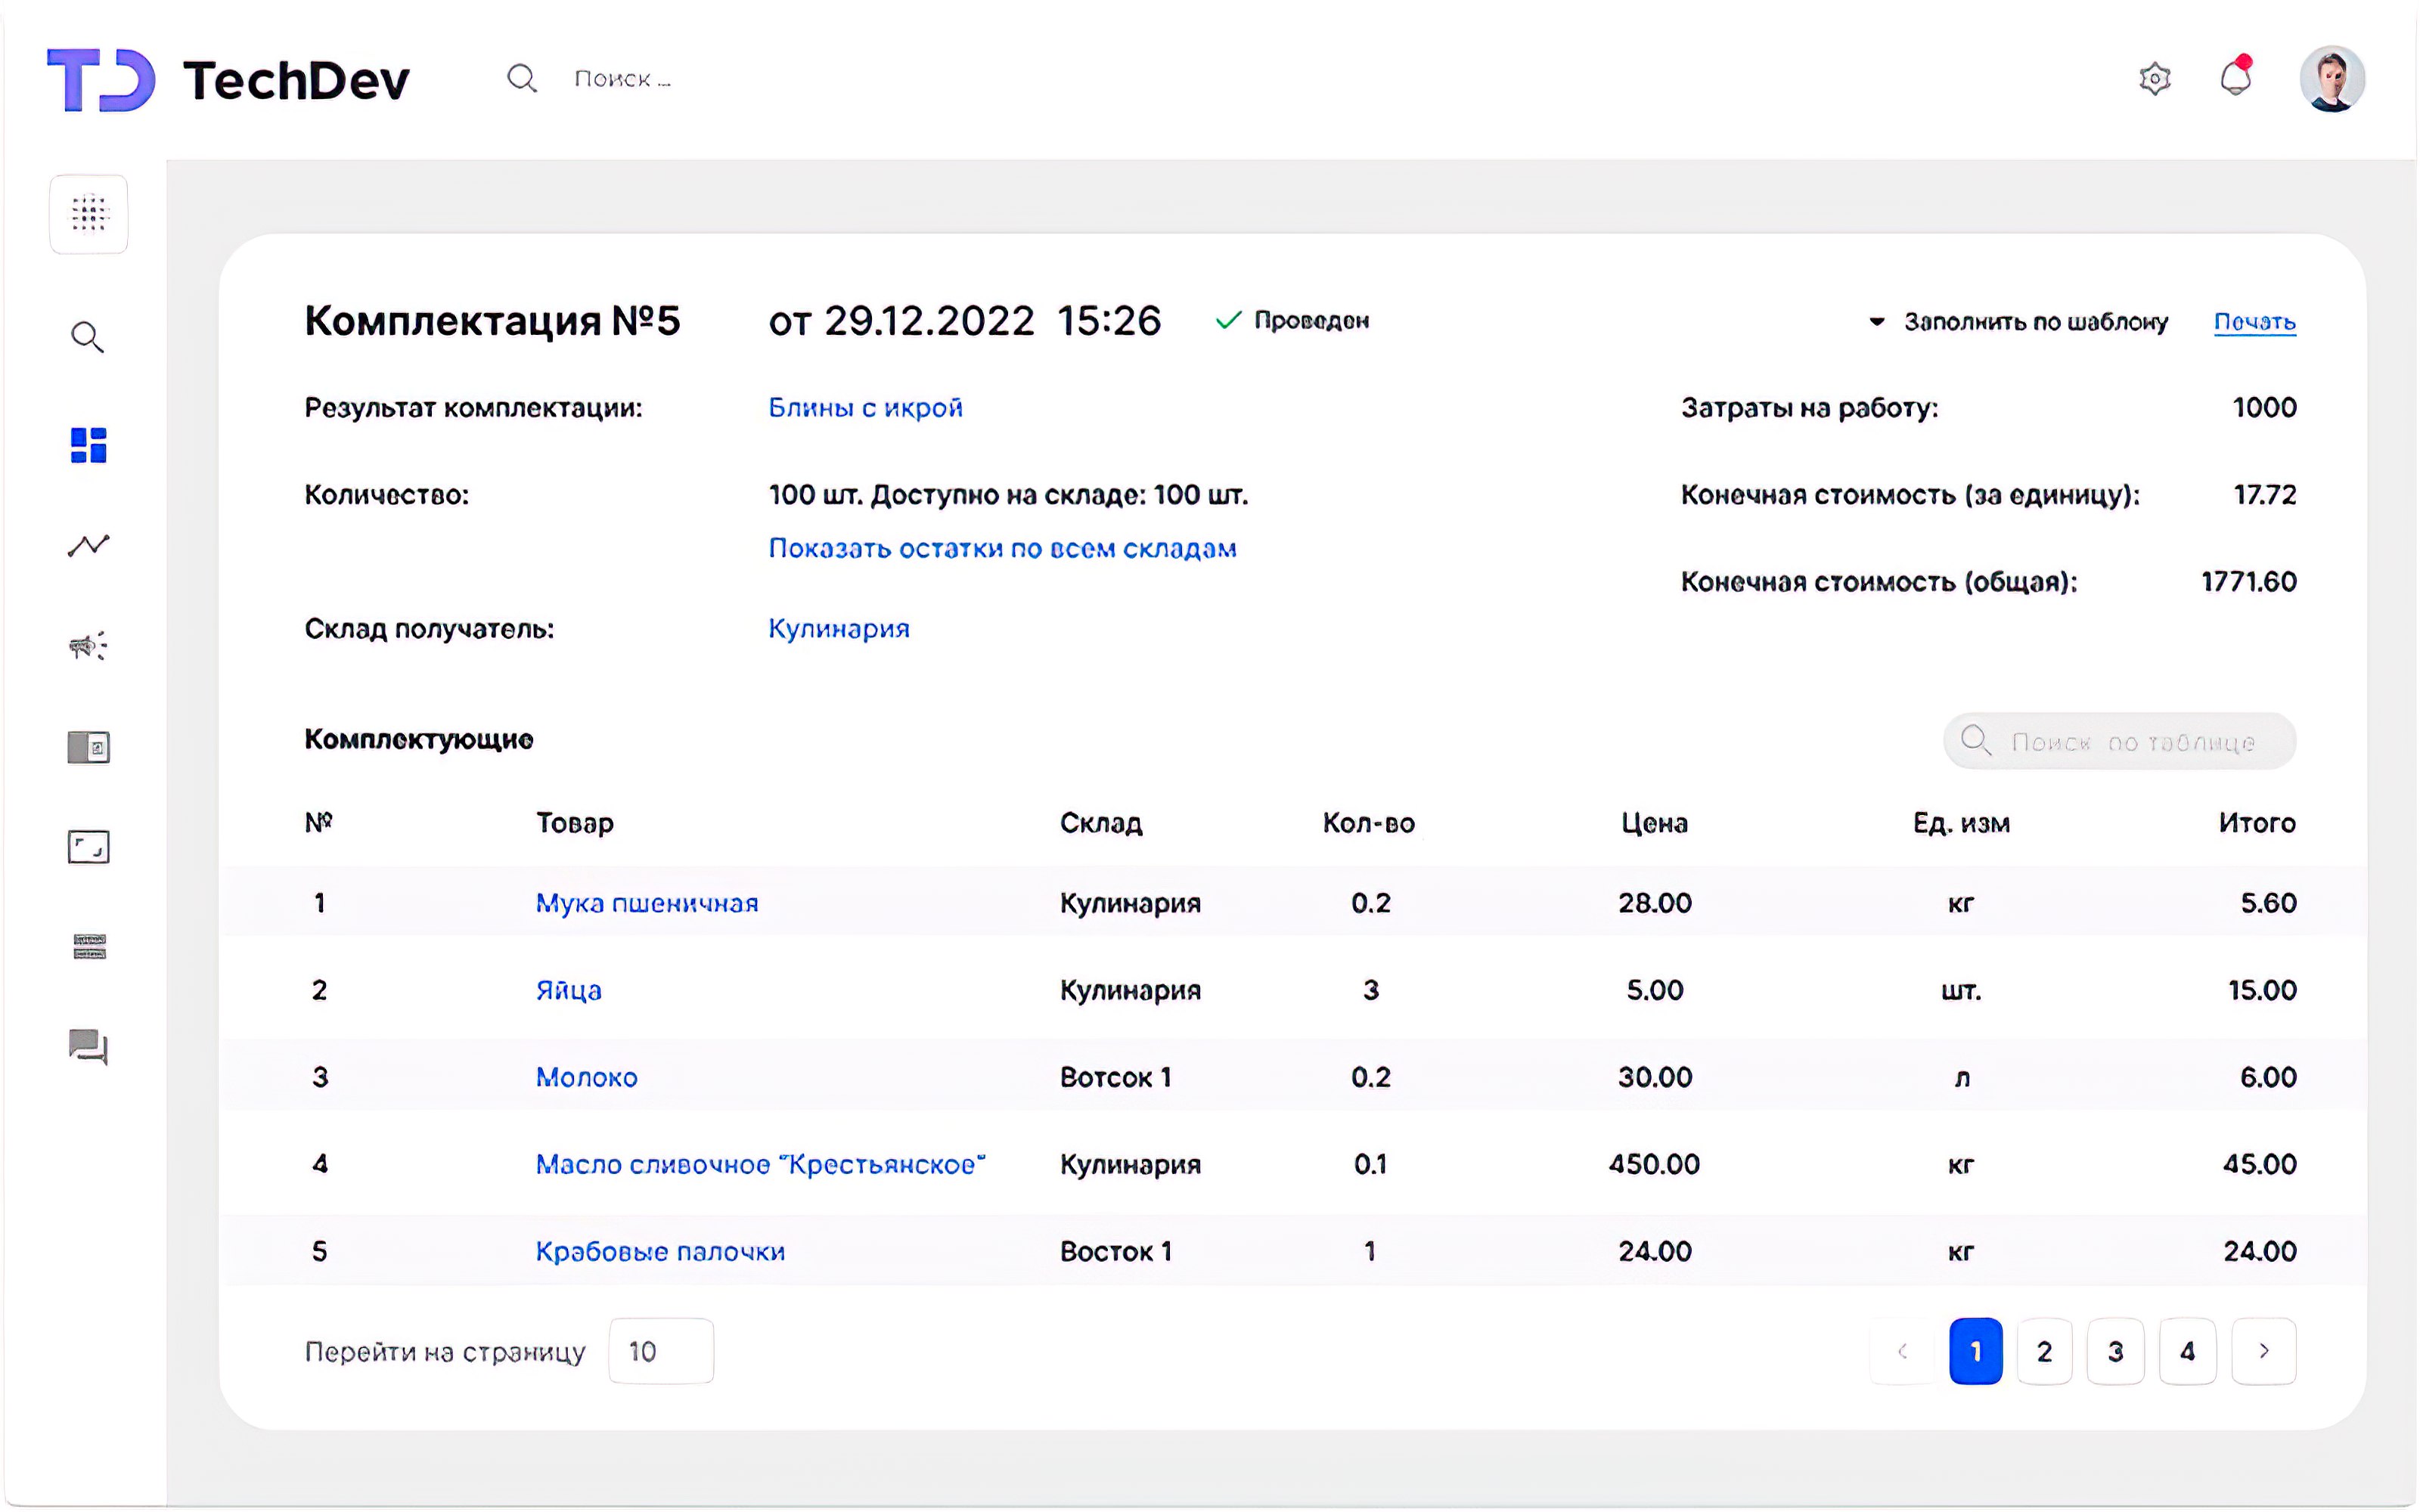
Task: Click the sidebar magnifier search icon
Action: [88, 338]
